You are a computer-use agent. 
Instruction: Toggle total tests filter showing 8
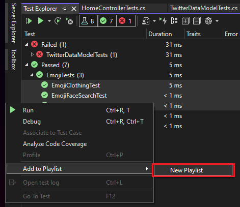pos(88,21)
